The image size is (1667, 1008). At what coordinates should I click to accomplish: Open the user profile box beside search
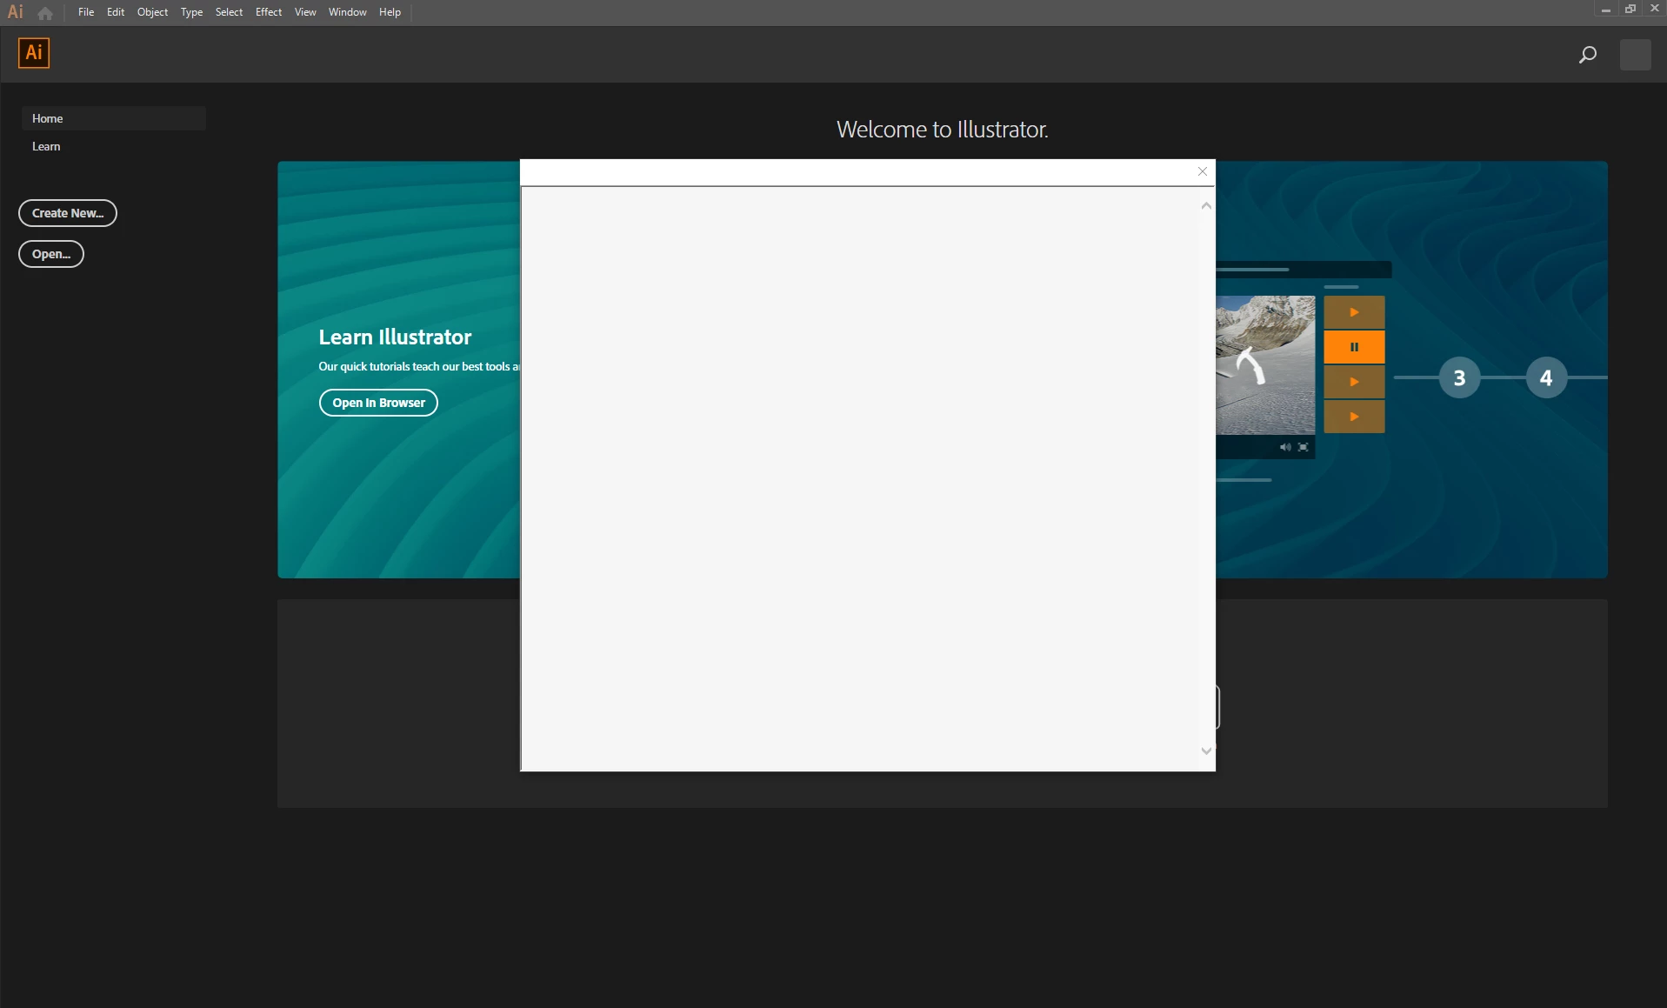(x=1635, y=55)
